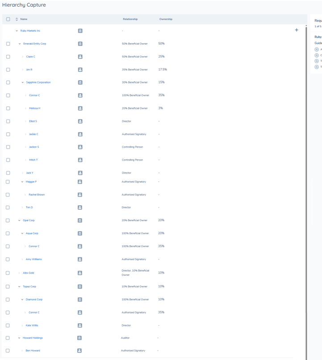
Task: Click the person icon beside Jack Y
Action: click(80, 173)
